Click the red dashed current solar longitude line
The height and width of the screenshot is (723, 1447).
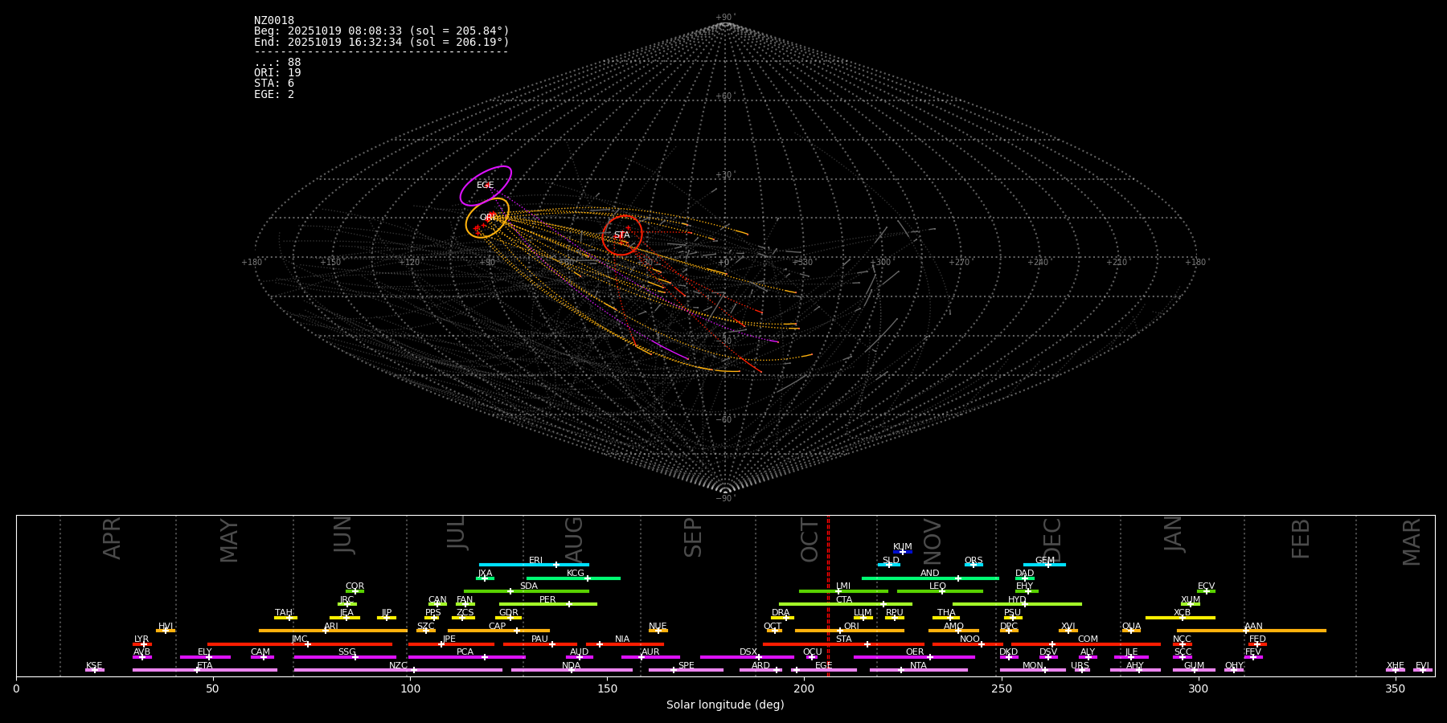click(828, 595)
